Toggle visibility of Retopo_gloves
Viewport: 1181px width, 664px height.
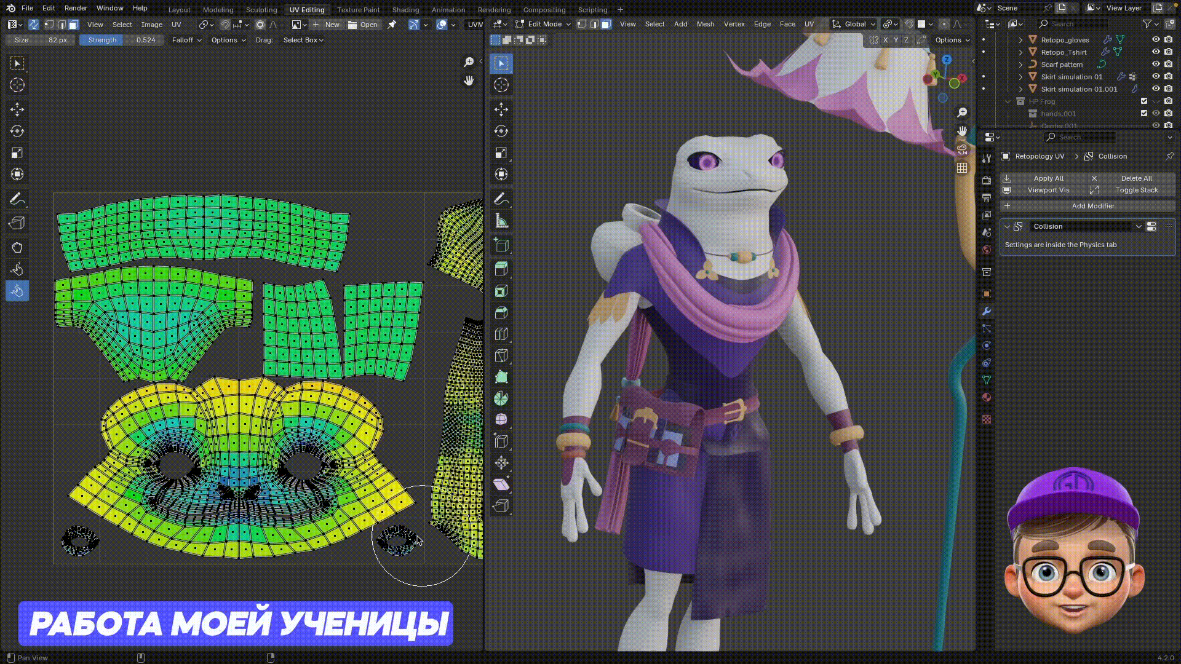coord(1156,39)
